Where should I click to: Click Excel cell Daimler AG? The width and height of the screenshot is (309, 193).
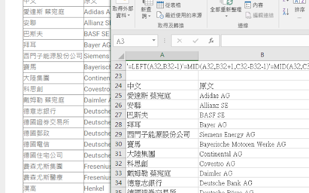pyautogui.click(x=254, y=173)
